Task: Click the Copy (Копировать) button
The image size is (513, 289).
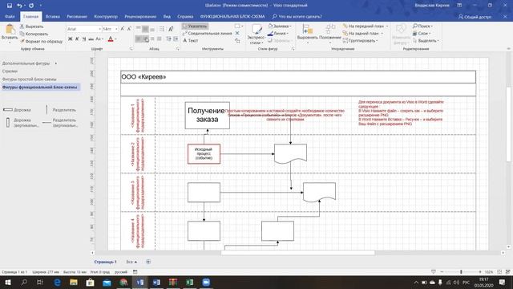Action: point(34,34)
